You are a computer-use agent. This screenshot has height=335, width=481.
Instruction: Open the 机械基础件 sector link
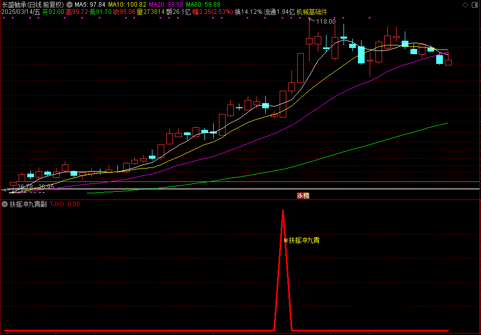[312, 12]
